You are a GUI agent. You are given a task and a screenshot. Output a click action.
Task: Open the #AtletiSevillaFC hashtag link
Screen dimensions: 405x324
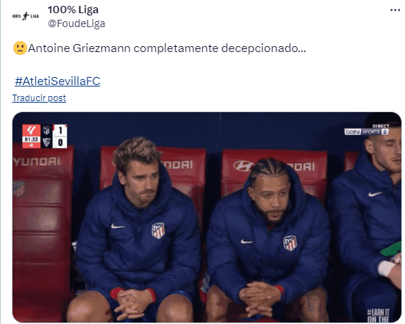(x=57, y=81)
